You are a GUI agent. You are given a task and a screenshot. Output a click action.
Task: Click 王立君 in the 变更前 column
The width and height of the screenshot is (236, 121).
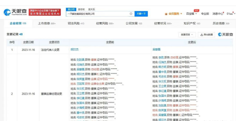click(80, 93)
